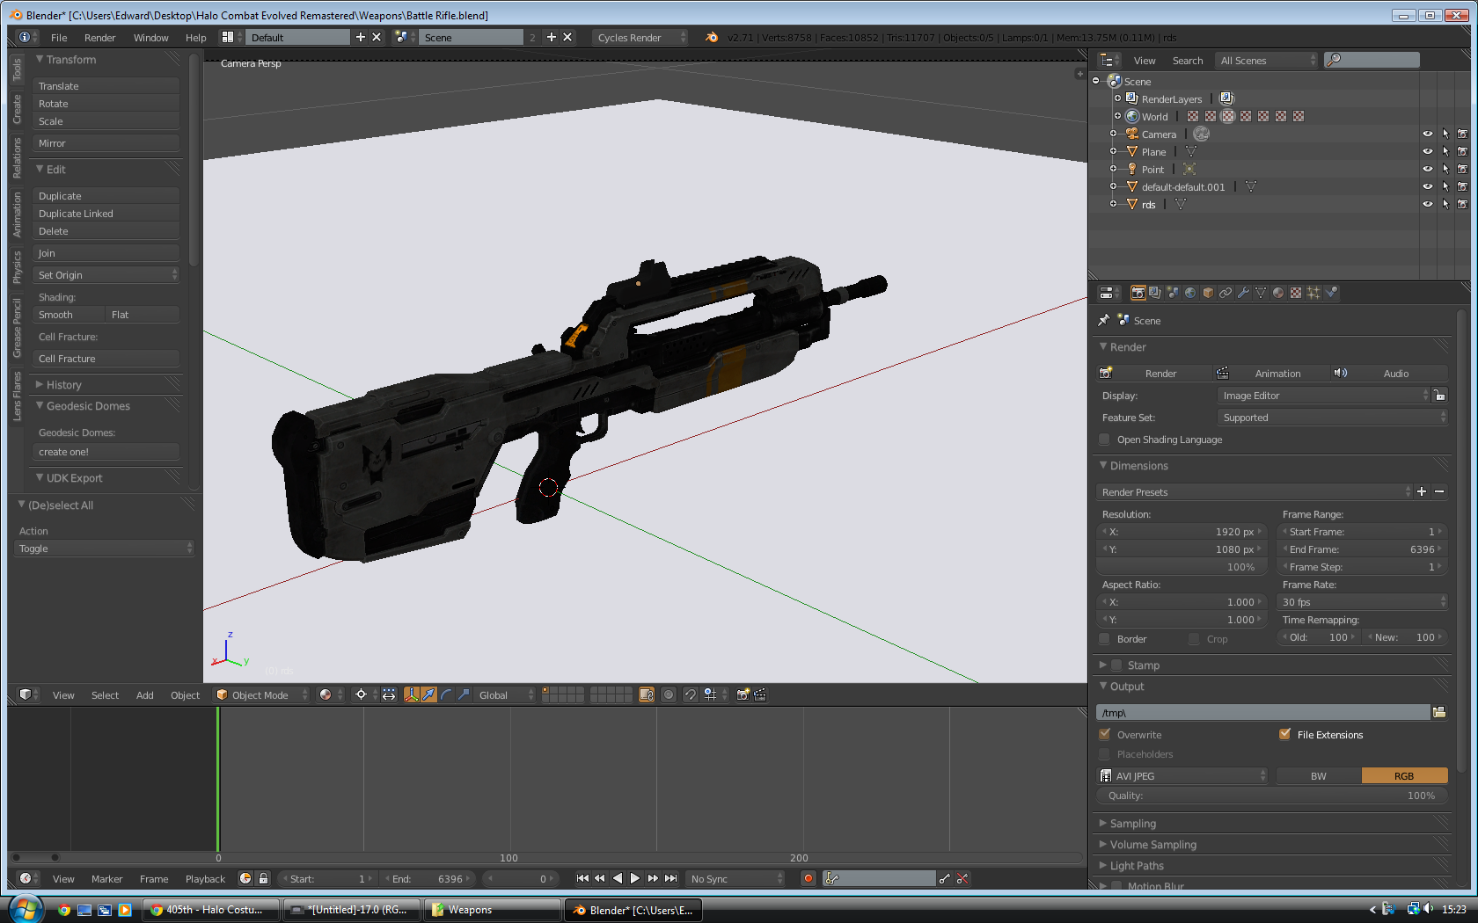Viewport: 1478px width, 923px height.
Task: Open the Particles properties tab (sparkles icon)
Action: pos(1313,293)
